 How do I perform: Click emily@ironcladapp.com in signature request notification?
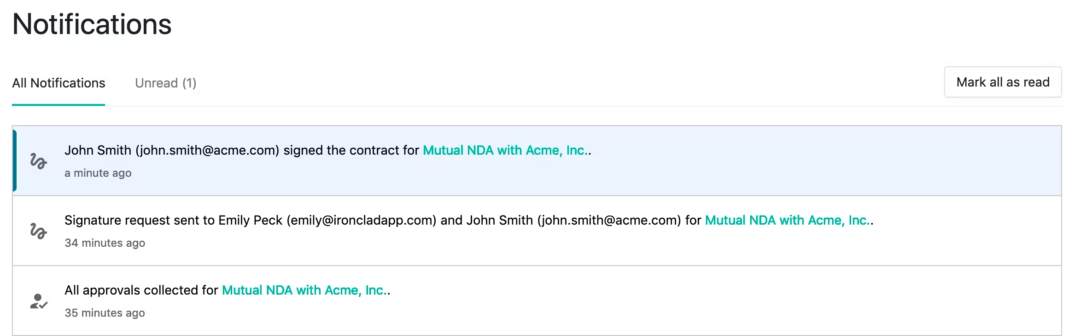(362, 220)
